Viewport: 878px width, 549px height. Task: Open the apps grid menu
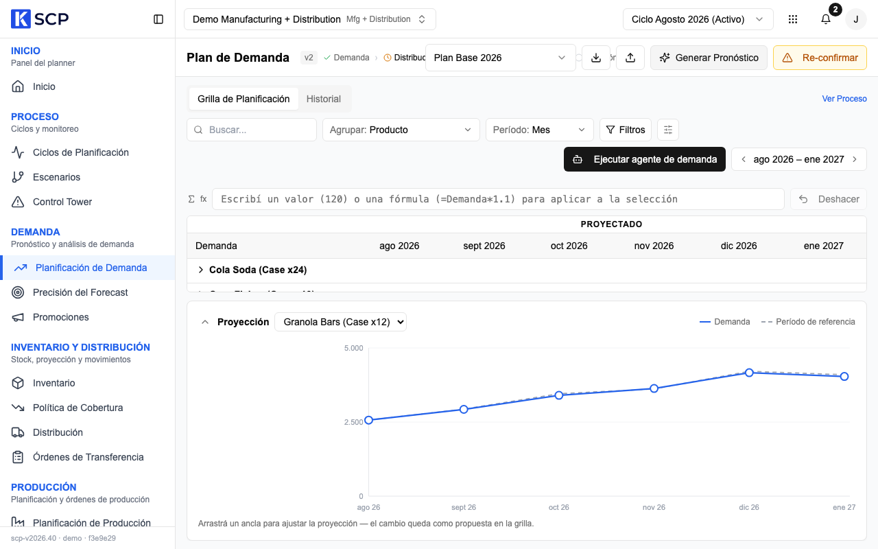click(793, 19)
